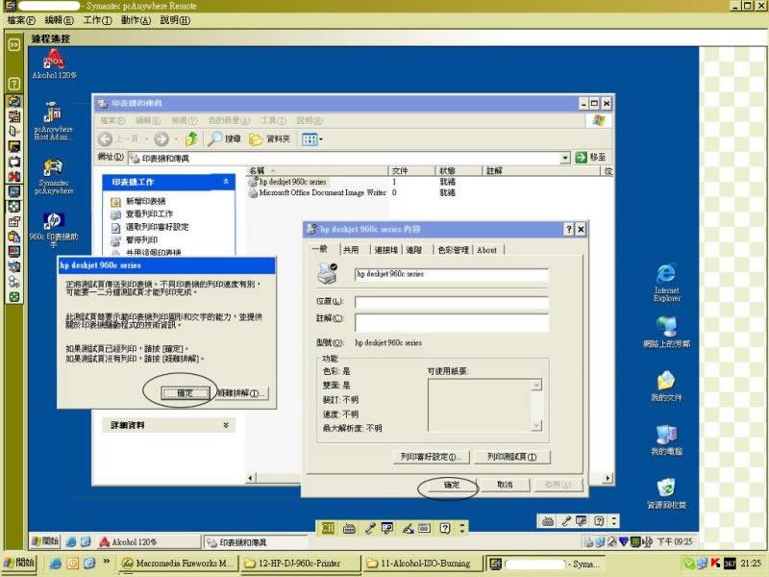Click the 位置 location input field
This screenshot has width=769, height=577.
[x=451, y=302]
